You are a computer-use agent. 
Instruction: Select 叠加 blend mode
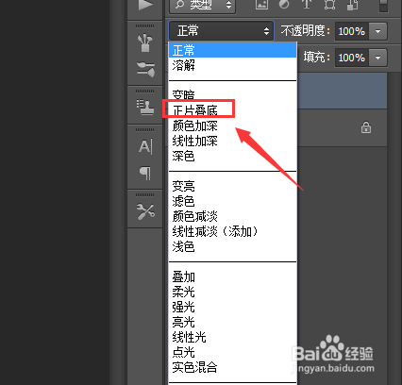click(x=233, y=276)
